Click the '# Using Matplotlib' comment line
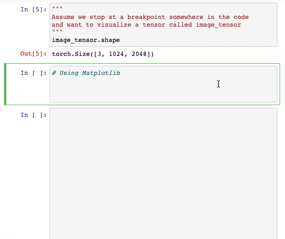The width and height of the screenshot is (285, 239). tap(86, 73)
